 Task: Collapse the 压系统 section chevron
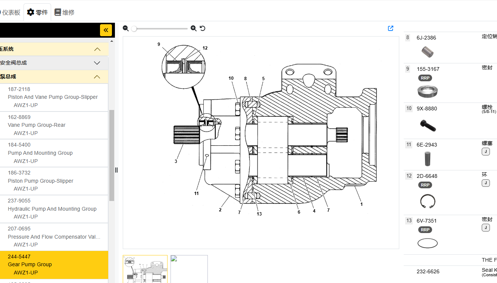pyautogui.click(x=97, y=49)
